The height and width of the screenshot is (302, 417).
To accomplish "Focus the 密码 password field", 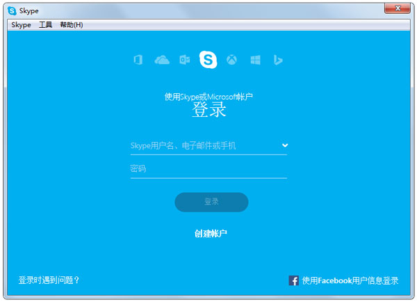I will coord(208,169).
